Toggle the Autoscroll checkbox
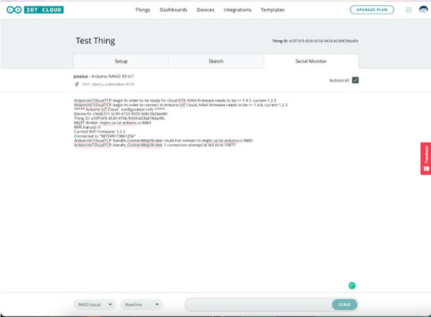Viewport: 431px width, 317px height. [x=355, y=80]
